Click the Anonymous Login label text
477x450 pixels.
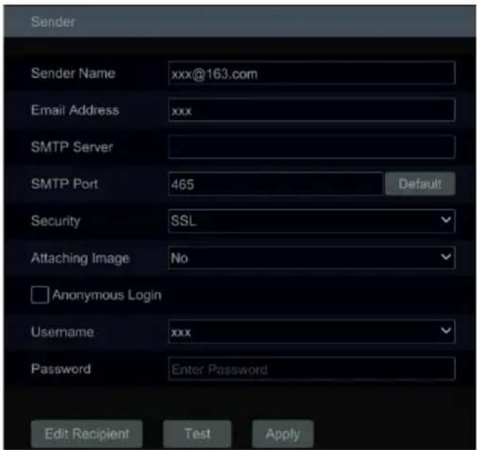(x=107, y=295)
